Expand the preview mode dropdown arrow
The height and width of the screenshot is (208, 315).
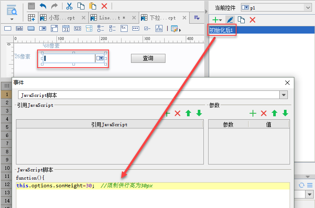tap(12, 19)
